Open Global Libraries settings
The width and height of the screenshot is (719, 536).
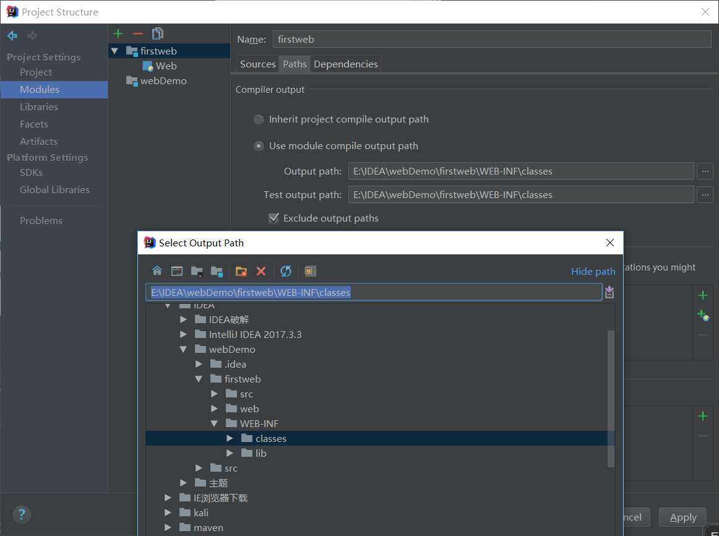[x=54, y=190]
